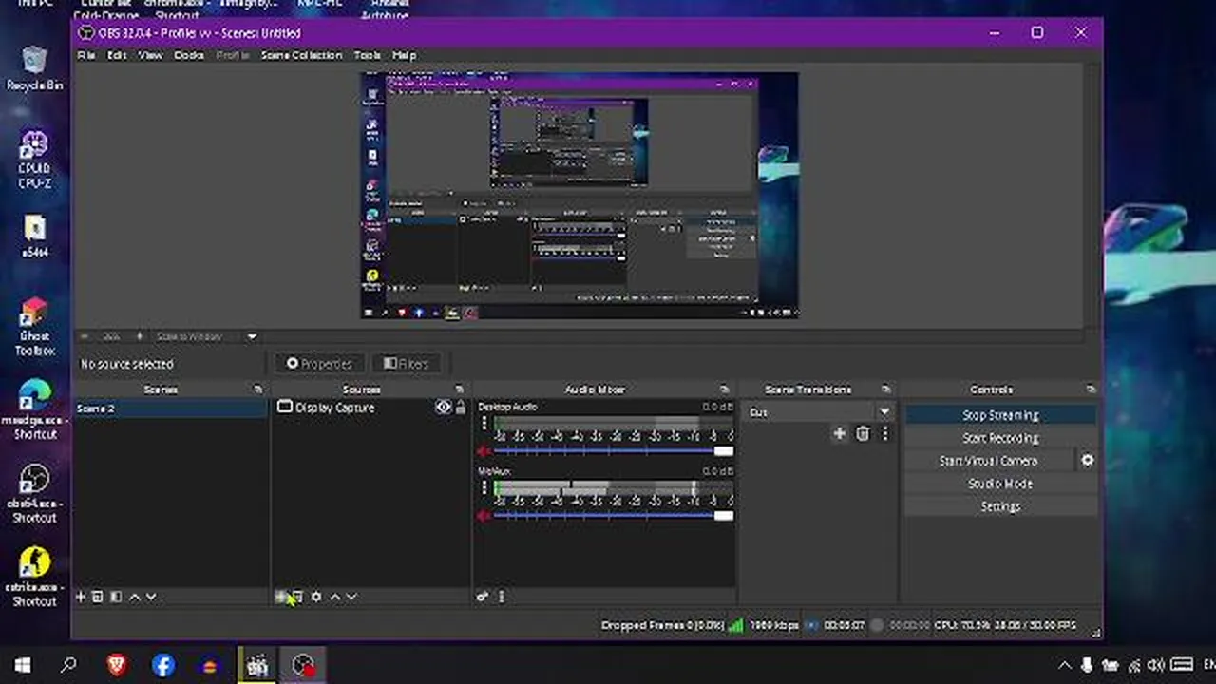The height and width of the screenshot is (684, 1216).
Task: Open Facebook from the taskbar
Action: (163, 665)
